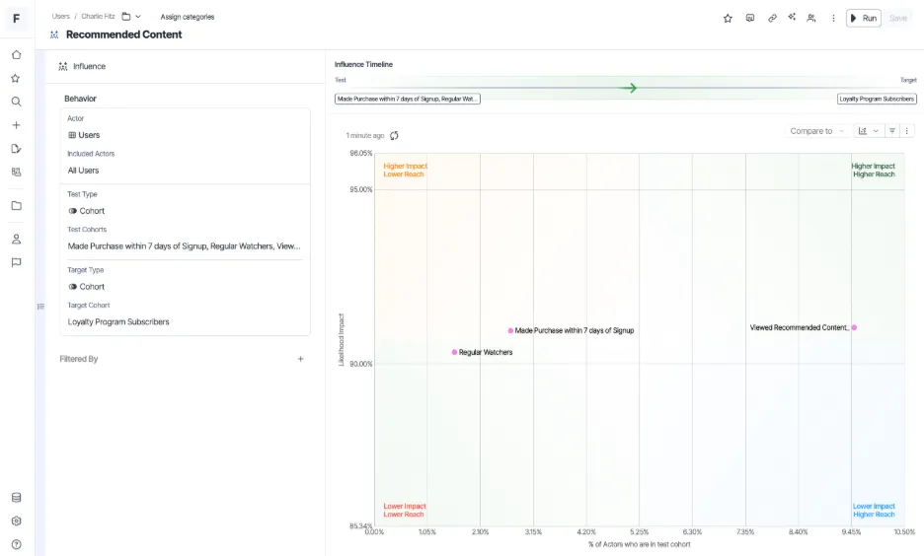
Task: Open the document edit icon in sidebar
Action: (x=17, y=149)
